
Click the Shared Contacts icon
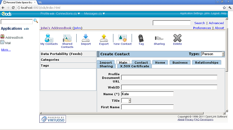(x=67, y=38)
